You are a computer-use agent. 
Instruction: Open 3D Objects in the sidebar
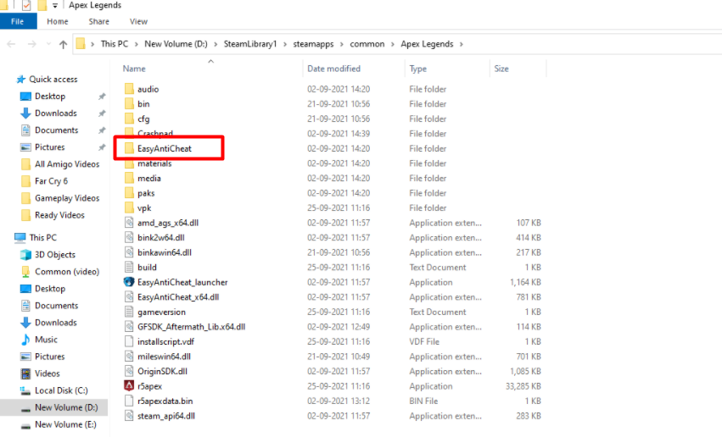pyautogui.click(x=55, y=255)
